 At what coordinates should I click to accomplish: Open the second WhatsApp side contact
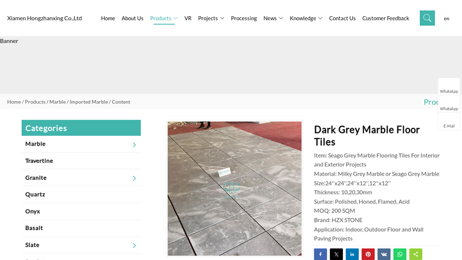point(449,105)
